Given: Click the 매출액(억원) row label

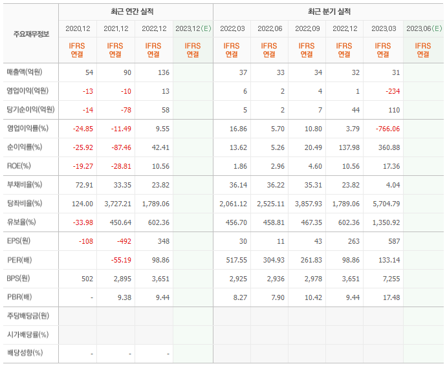Looking at the screenshot, I should click(25, 72).
